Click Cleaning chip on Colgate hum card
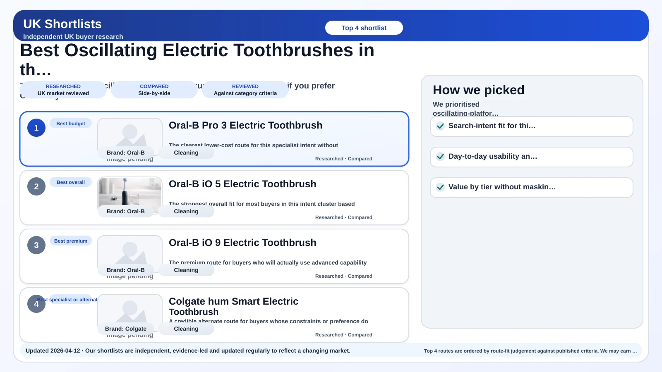662x372 pixels. click(x=186, y=329)
